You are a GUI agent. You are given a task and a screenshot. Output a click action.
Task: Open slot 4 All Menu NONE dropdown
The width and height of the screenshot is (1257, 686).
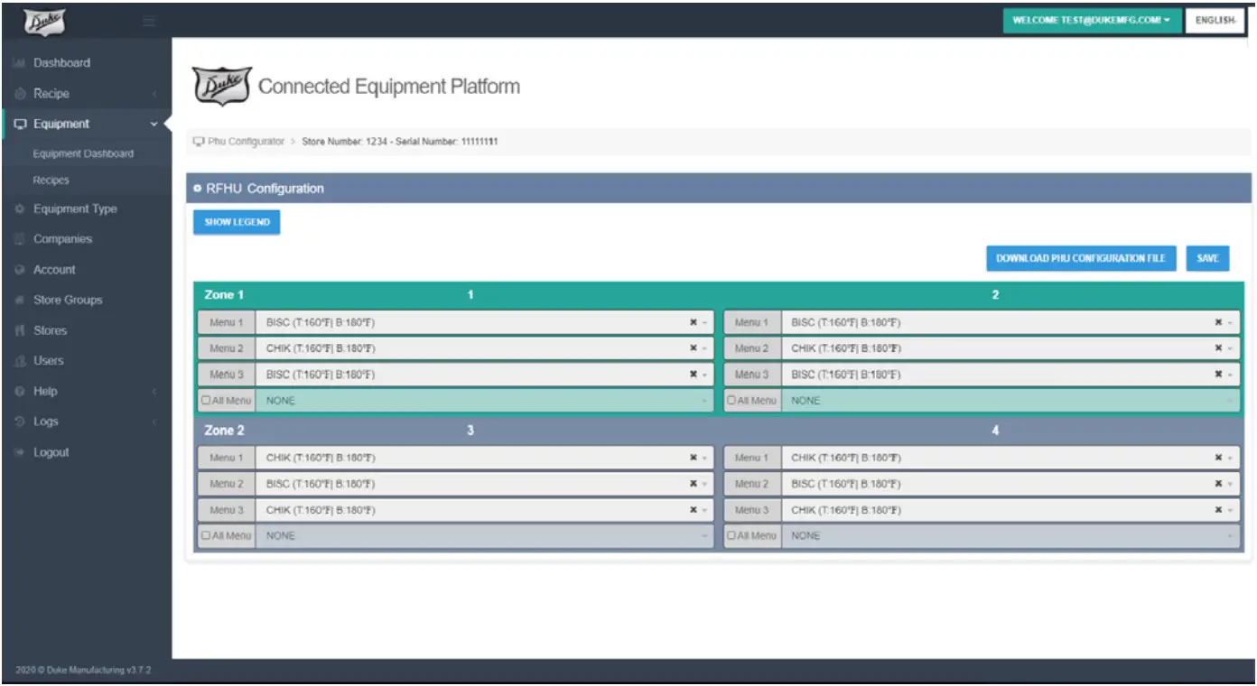click(x=1010, y=536)
